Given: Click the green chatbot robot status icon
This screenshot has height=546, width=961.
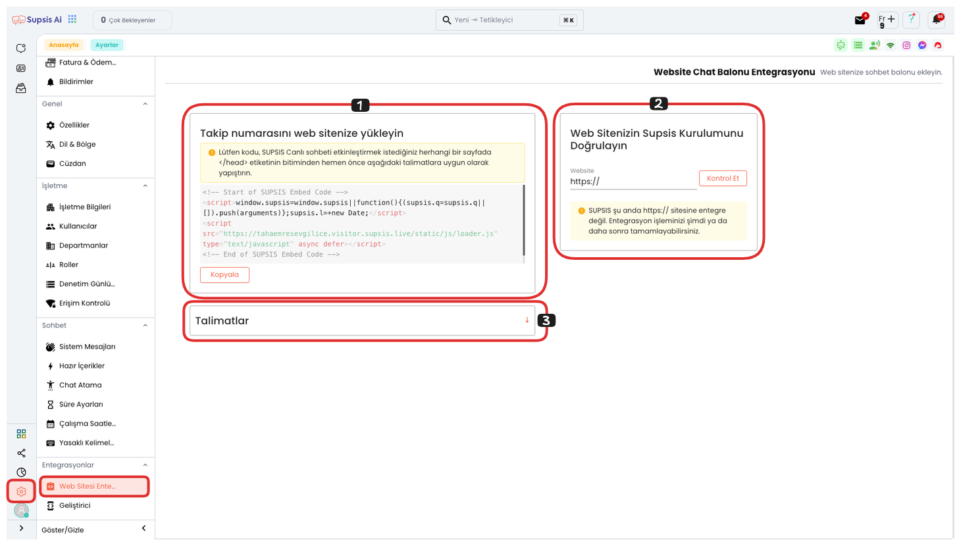Looking at the screenshot, I should (x=841, y=45).
